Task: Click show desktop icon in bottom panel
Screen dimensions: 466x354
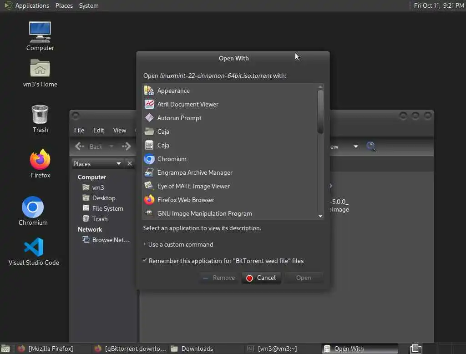Action: pos(5,349)
